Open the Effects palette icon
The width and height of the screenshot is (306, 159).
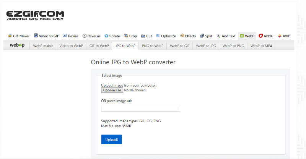coord(182,36)
